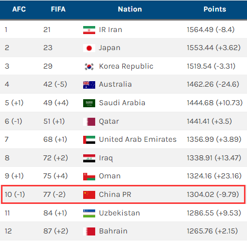The width and height of the screenshot is (247, 242).
Task: Click the Points column header
Action: coord(215,9)
